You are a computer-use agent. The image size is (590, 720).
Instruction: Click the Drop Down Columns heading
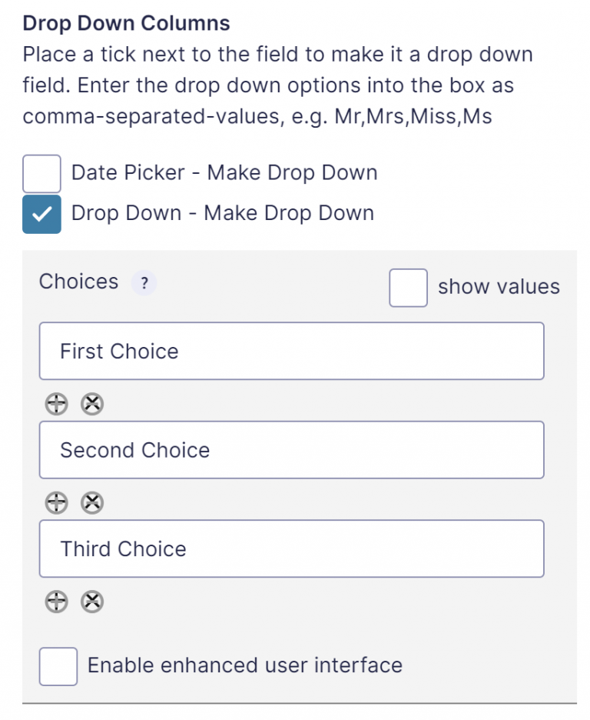[126, 23]
